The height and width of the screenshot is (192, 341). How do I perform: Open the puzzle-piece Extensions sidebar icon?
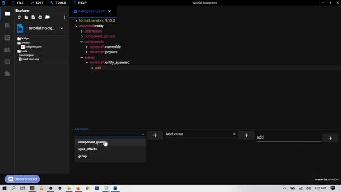point(7,74)
